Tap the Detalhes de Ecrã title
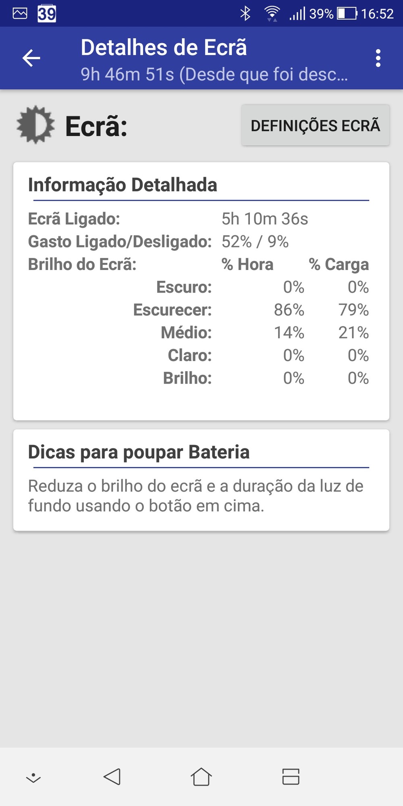The height and width of the screenshot is (806, 403). 164,48
